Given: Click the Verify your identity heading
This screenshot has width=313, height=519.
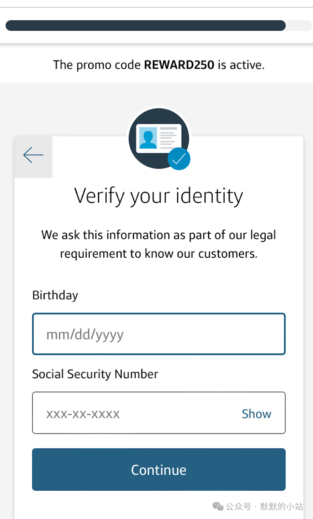Looking at the screenshot, I should point(159,196).
